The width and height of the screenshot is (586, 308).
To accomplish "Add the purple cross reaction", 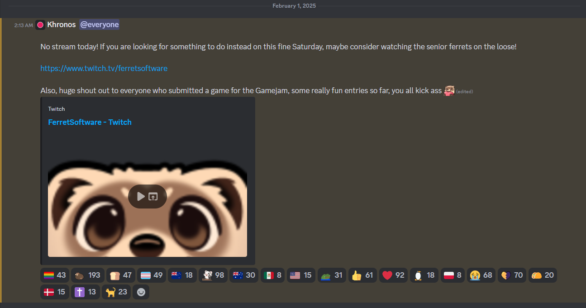I will pos(86,292).
